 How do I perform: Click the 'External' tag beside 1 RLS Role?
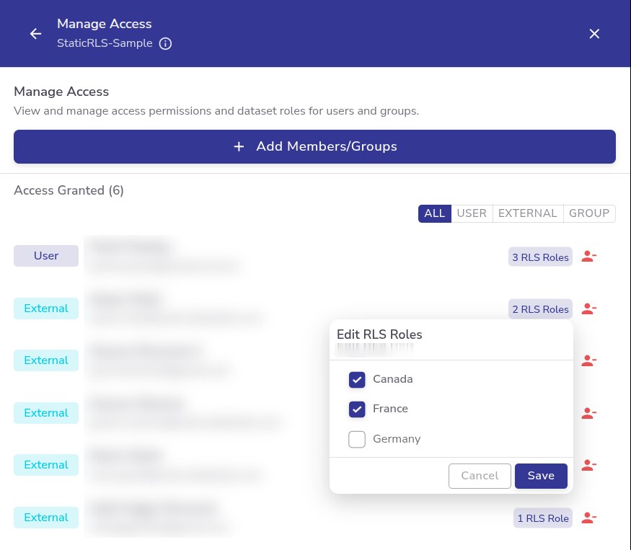(46, 518)
